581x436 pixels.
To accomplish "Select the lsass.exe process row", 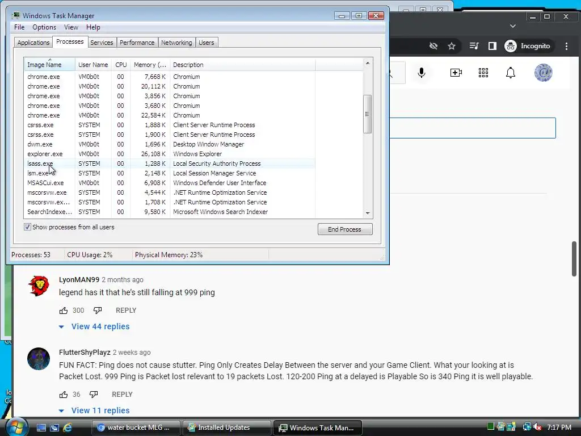I will pyautogui.click(x=170, y=163).
